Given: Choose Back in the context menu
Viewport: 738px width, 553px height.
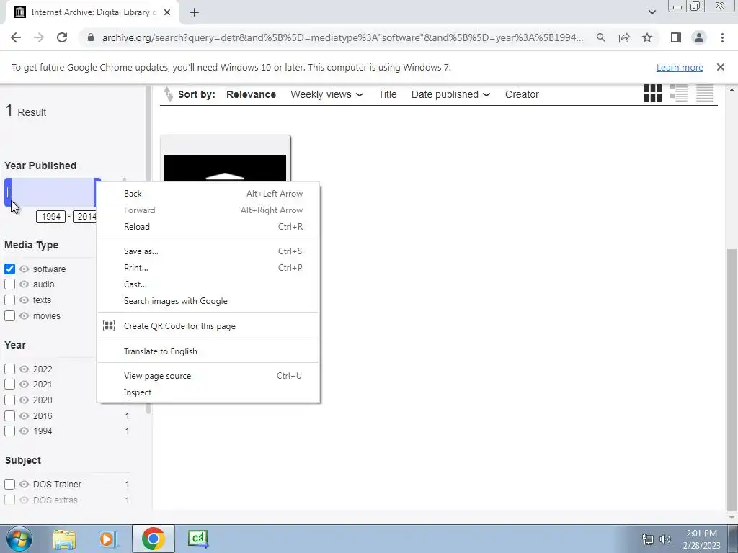Looking at the screenshot, I should tap(208, 194).
